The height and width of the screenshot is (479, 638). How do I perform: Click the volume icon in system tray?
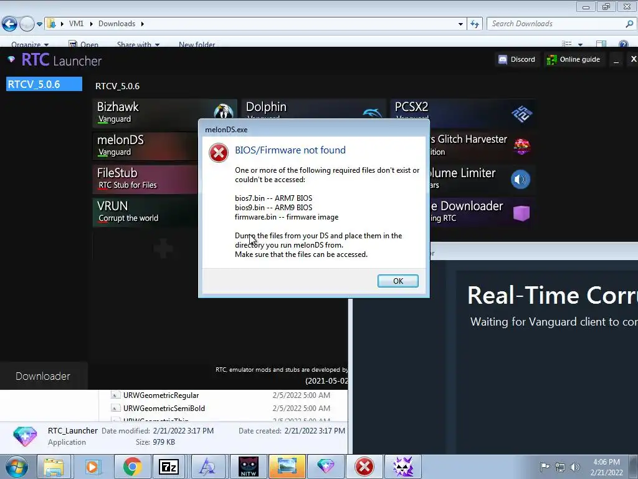point(574,467)
